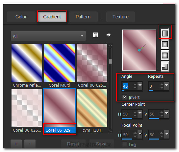Select the cvm_1204 gradient thumbnail

point(92,108)
